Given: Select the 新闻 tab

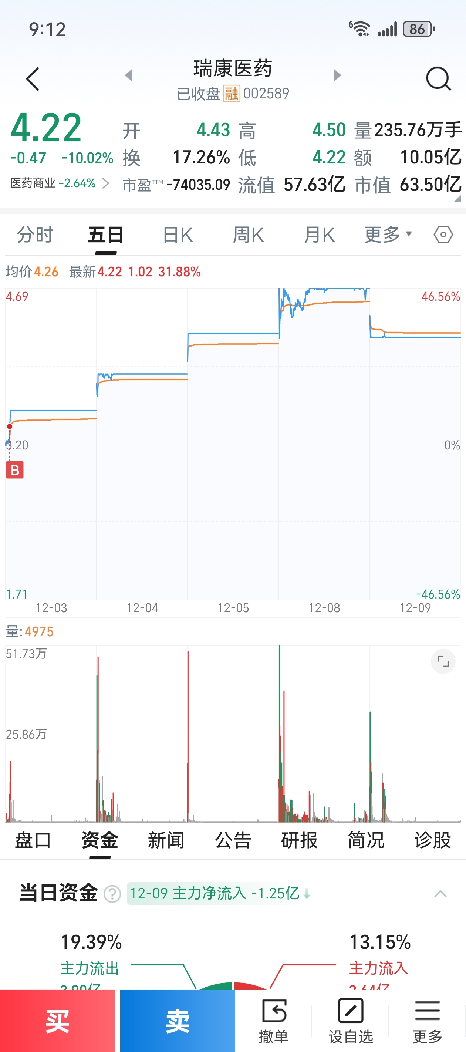Looking at the screenshot, I should (166, 840).
